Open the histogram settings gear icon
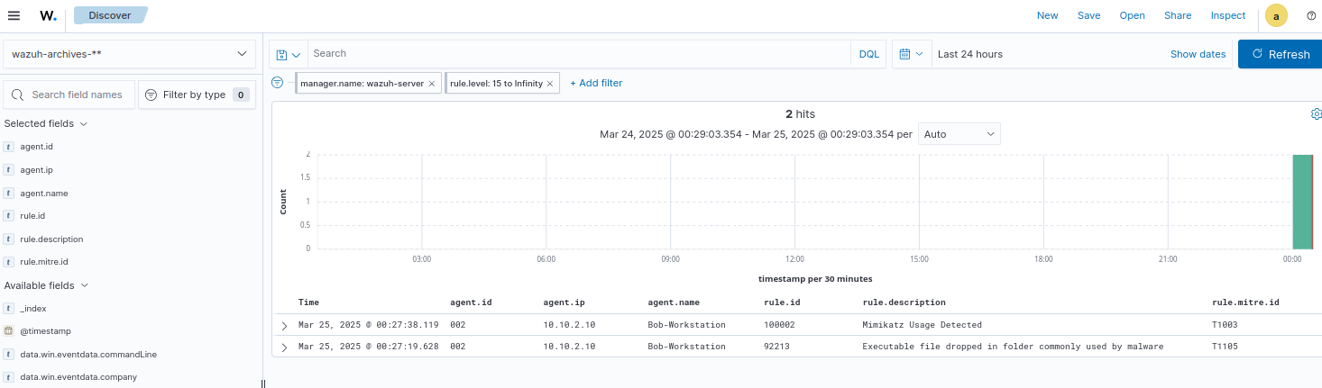The height and width of the screenshot is (388, 1322). 1316,114
